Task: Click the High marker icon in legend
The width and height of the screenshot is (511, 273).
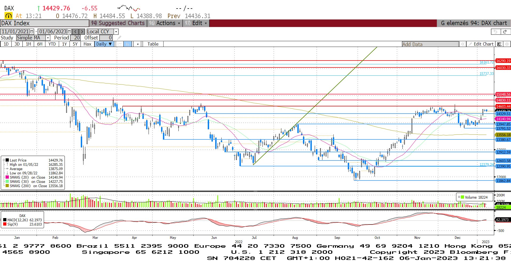Action: click(x=7, y=164)
